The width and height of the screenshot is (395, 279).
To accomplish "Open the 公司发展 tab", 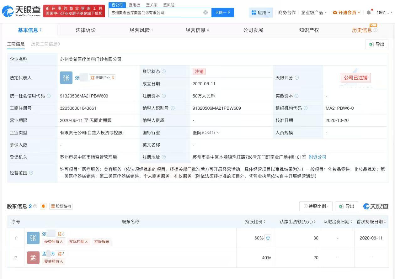I will [253, 30].
